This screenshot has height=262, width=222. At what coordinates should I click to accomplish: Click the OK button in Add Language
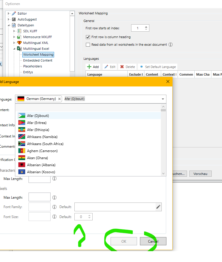124,241
